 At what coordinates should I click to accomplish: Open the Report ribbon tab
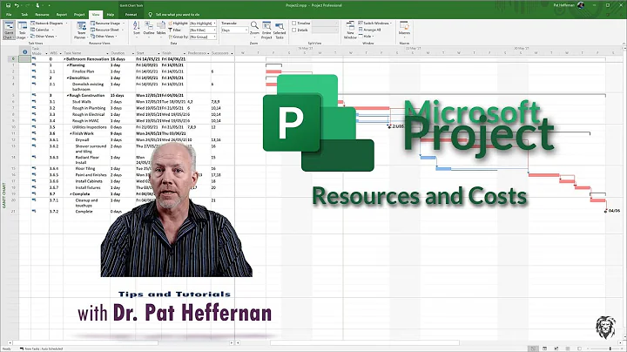[x=62, y=15]
